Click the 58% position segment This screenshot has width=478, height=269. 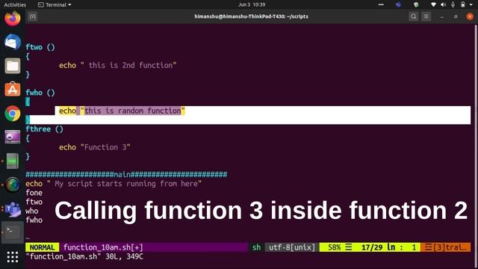[335, 247]
